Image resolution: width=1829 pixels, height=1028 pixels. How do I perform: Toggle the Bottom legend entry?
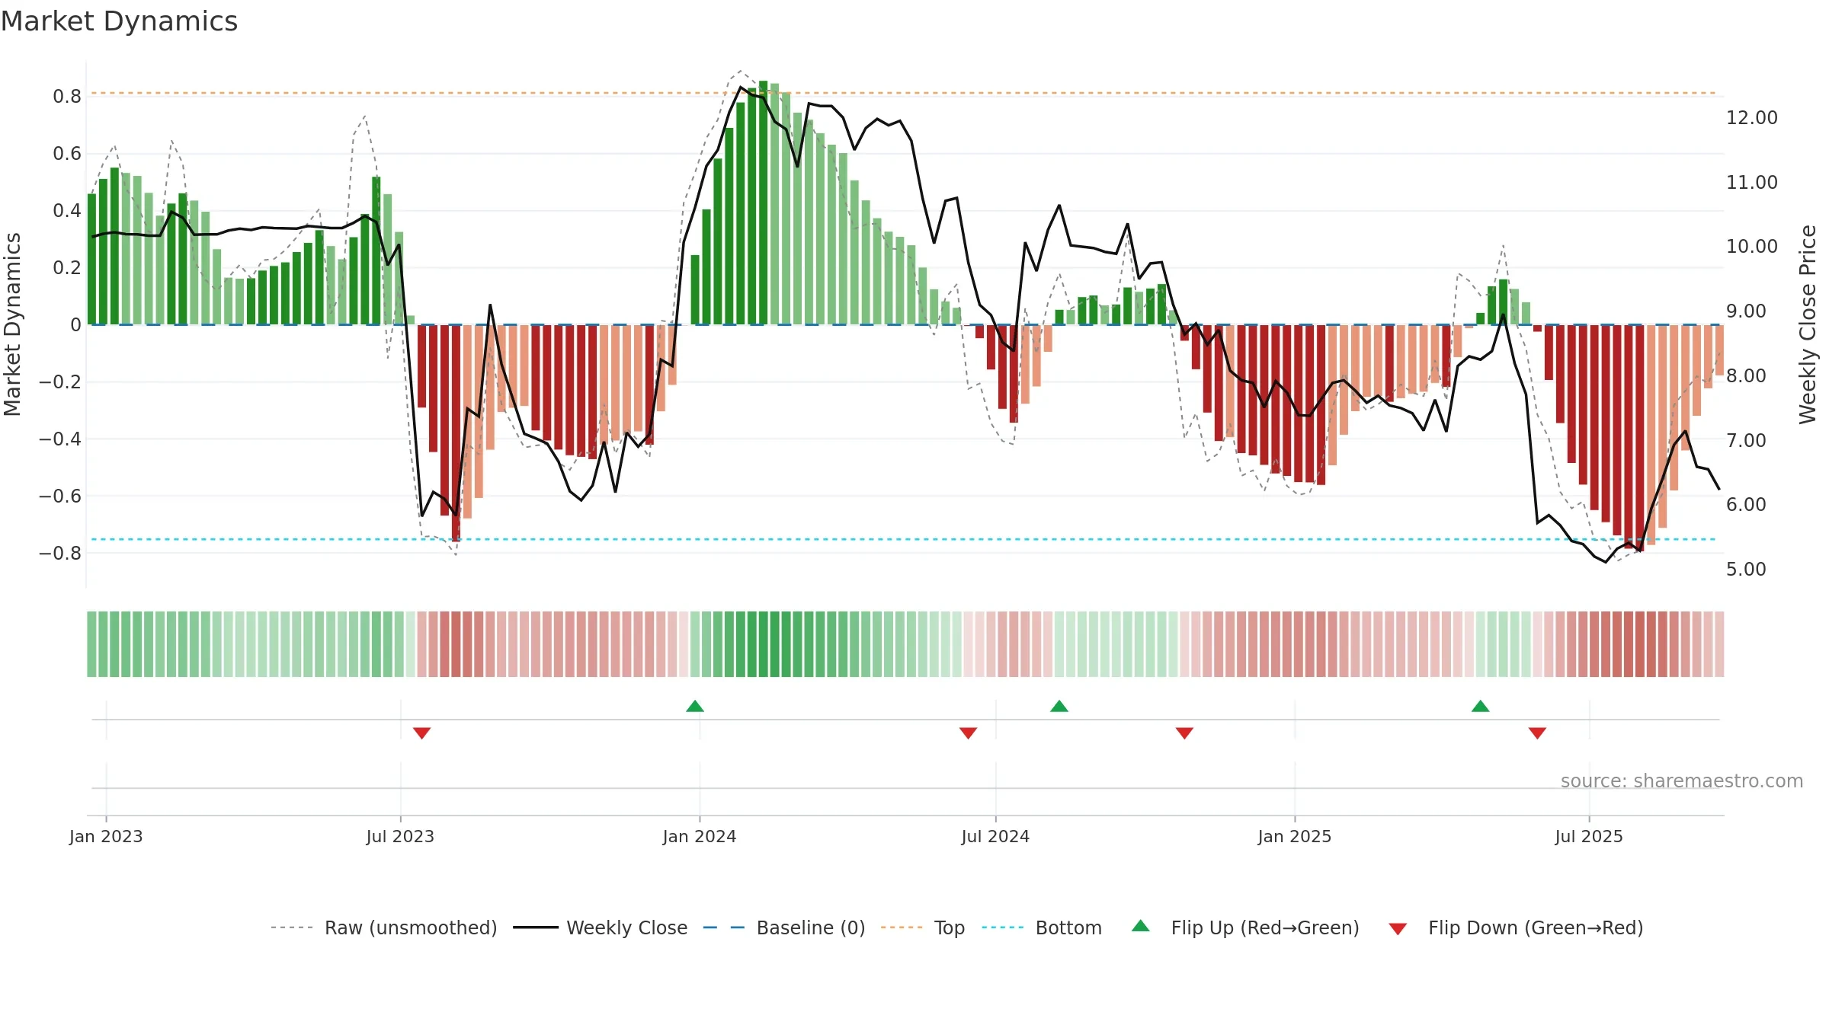coord(1042,927)
